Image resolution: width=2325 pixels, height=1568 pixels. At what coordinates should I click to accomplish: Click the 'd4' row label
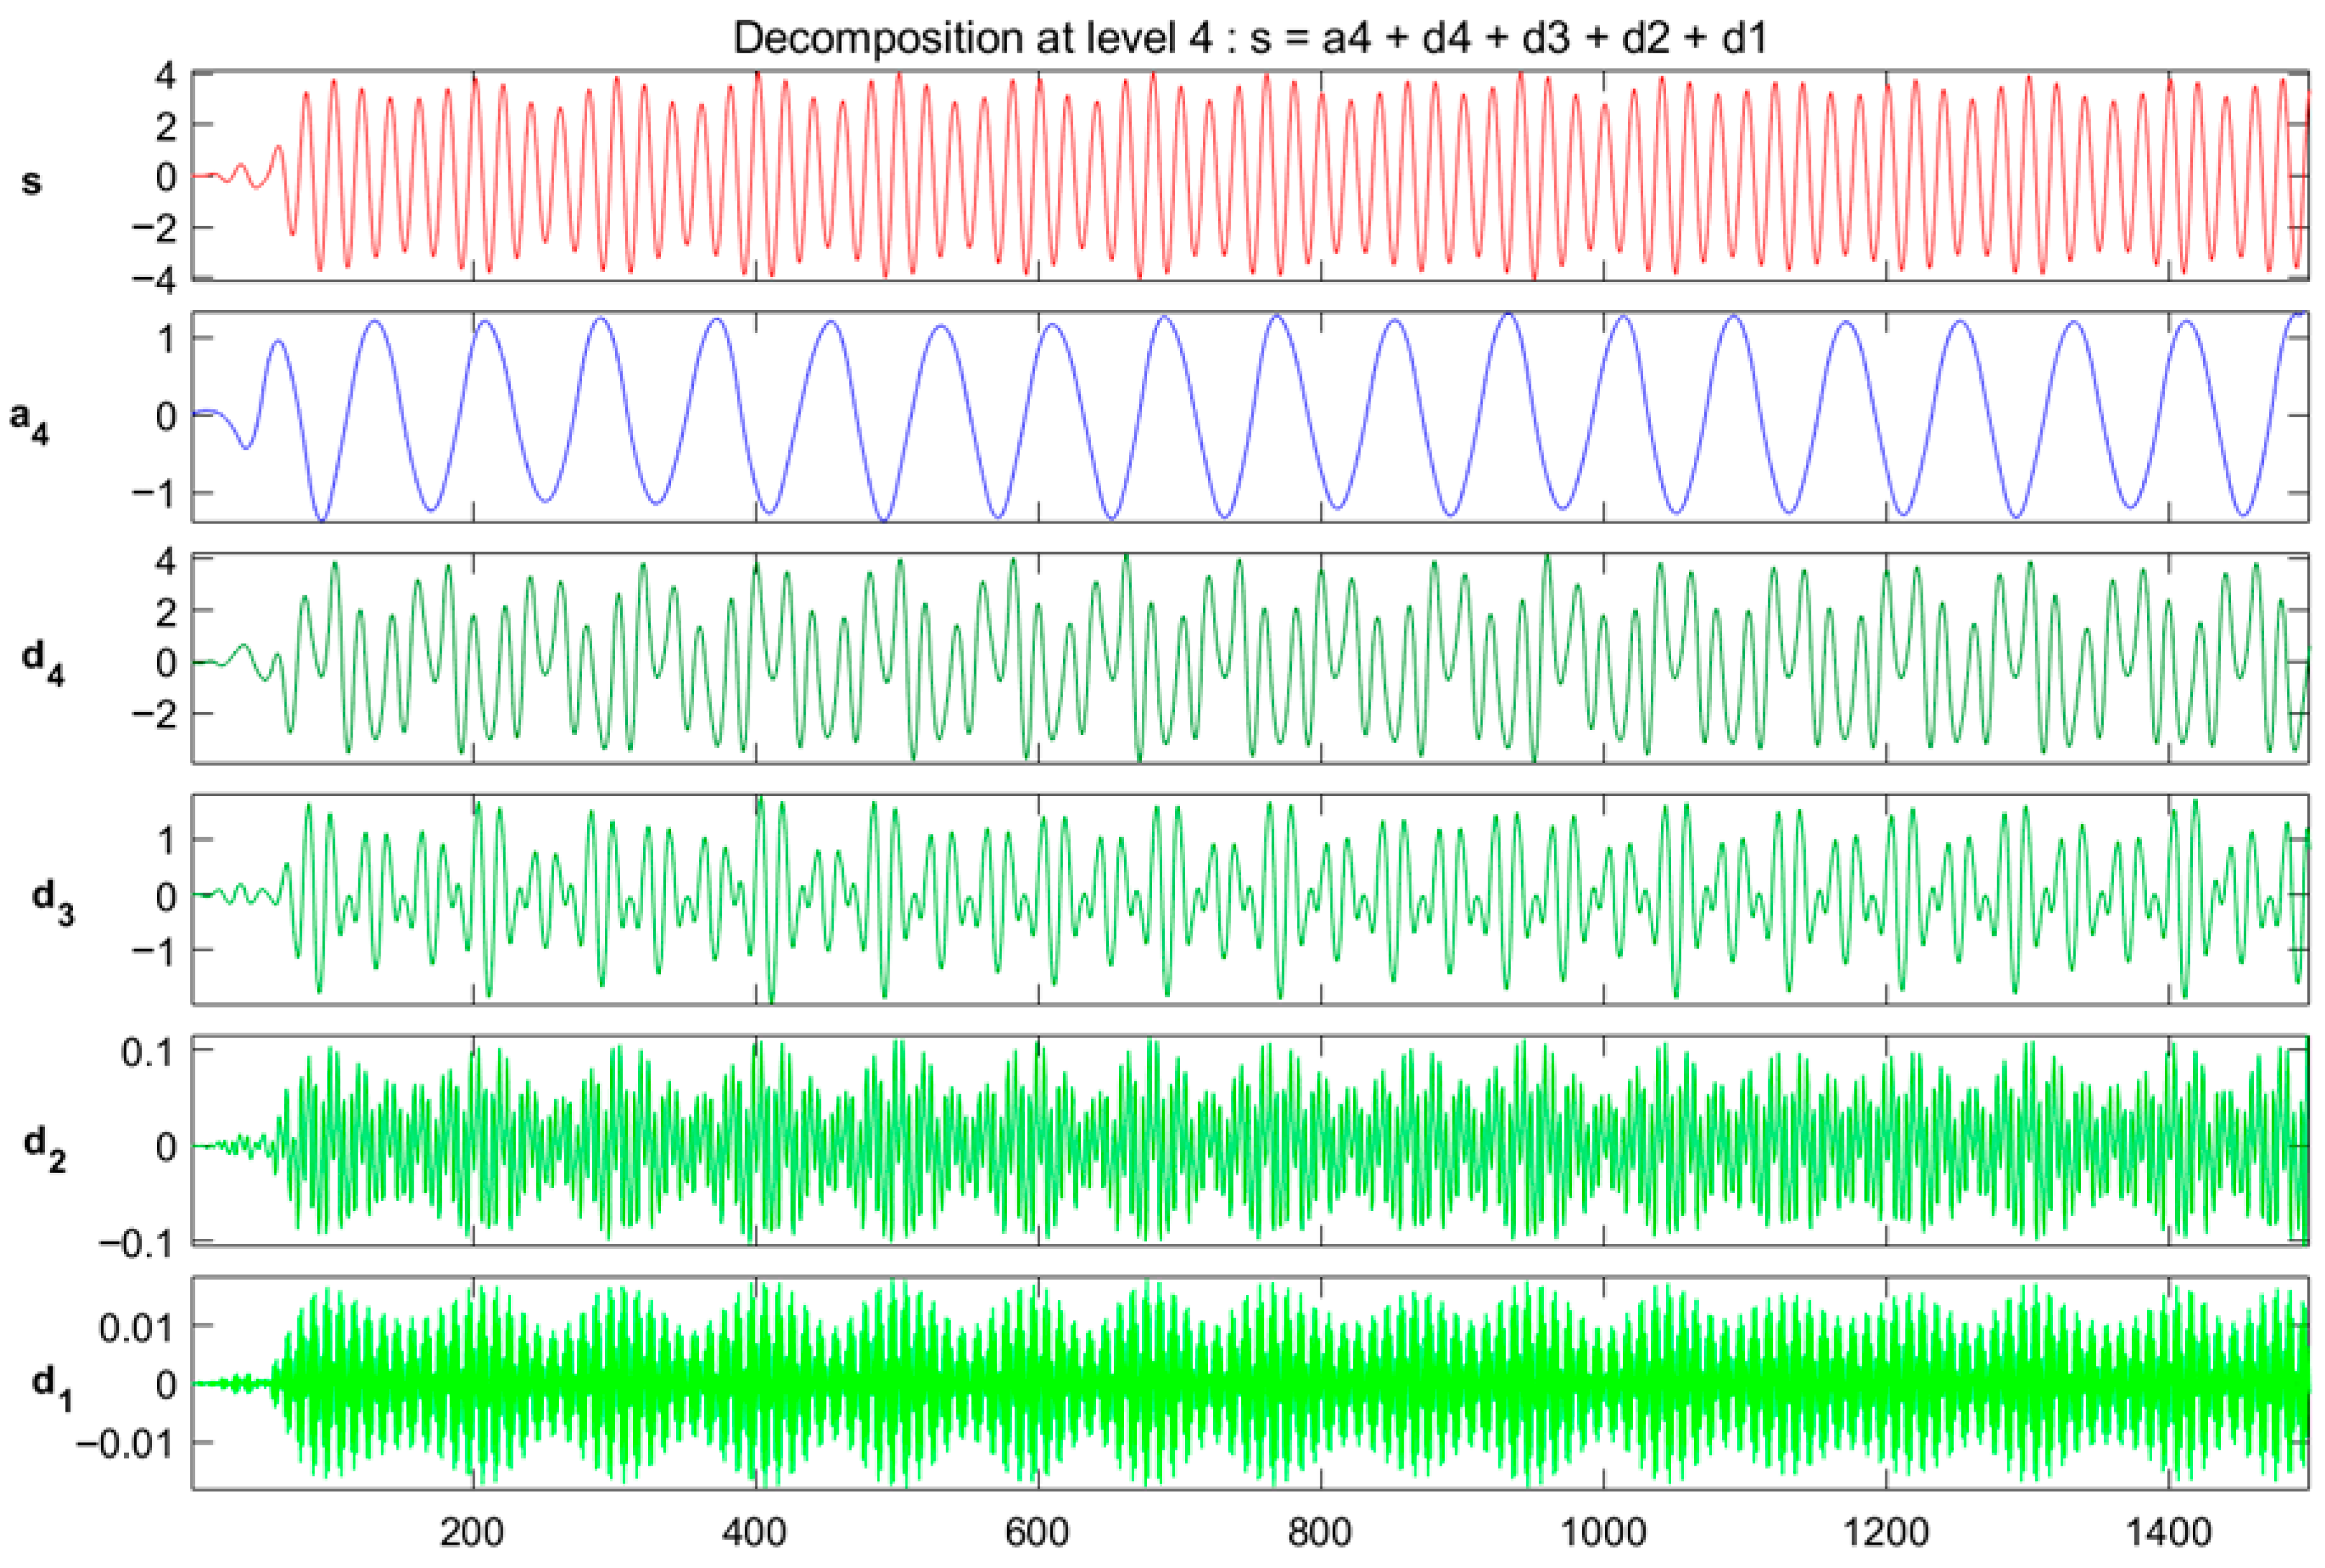click(x=42, y=662)
